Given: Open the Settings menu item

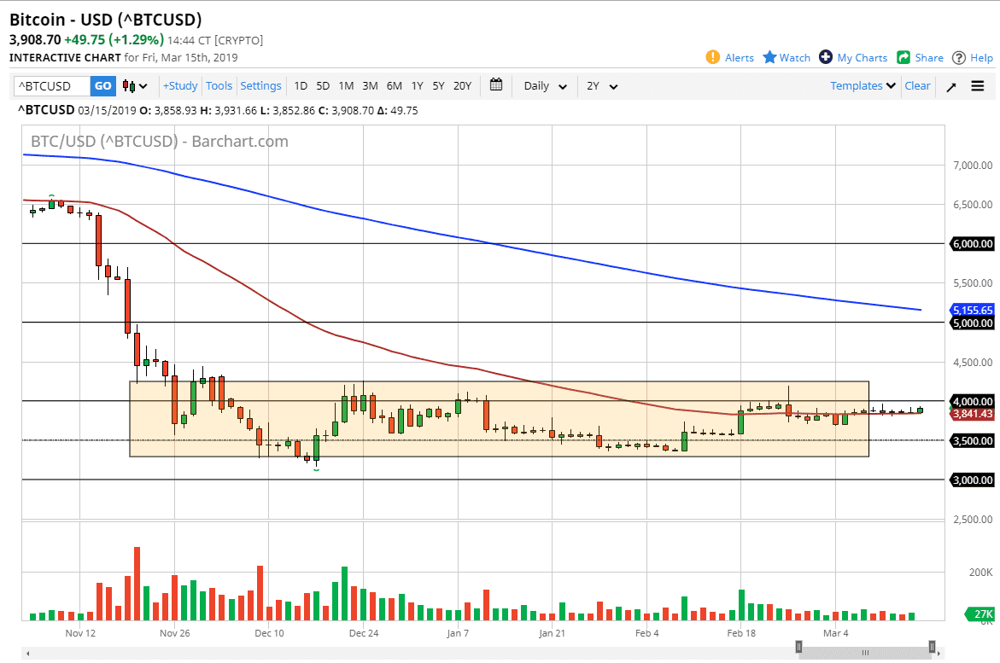Looking at the screenshot, I should (260, 85).
